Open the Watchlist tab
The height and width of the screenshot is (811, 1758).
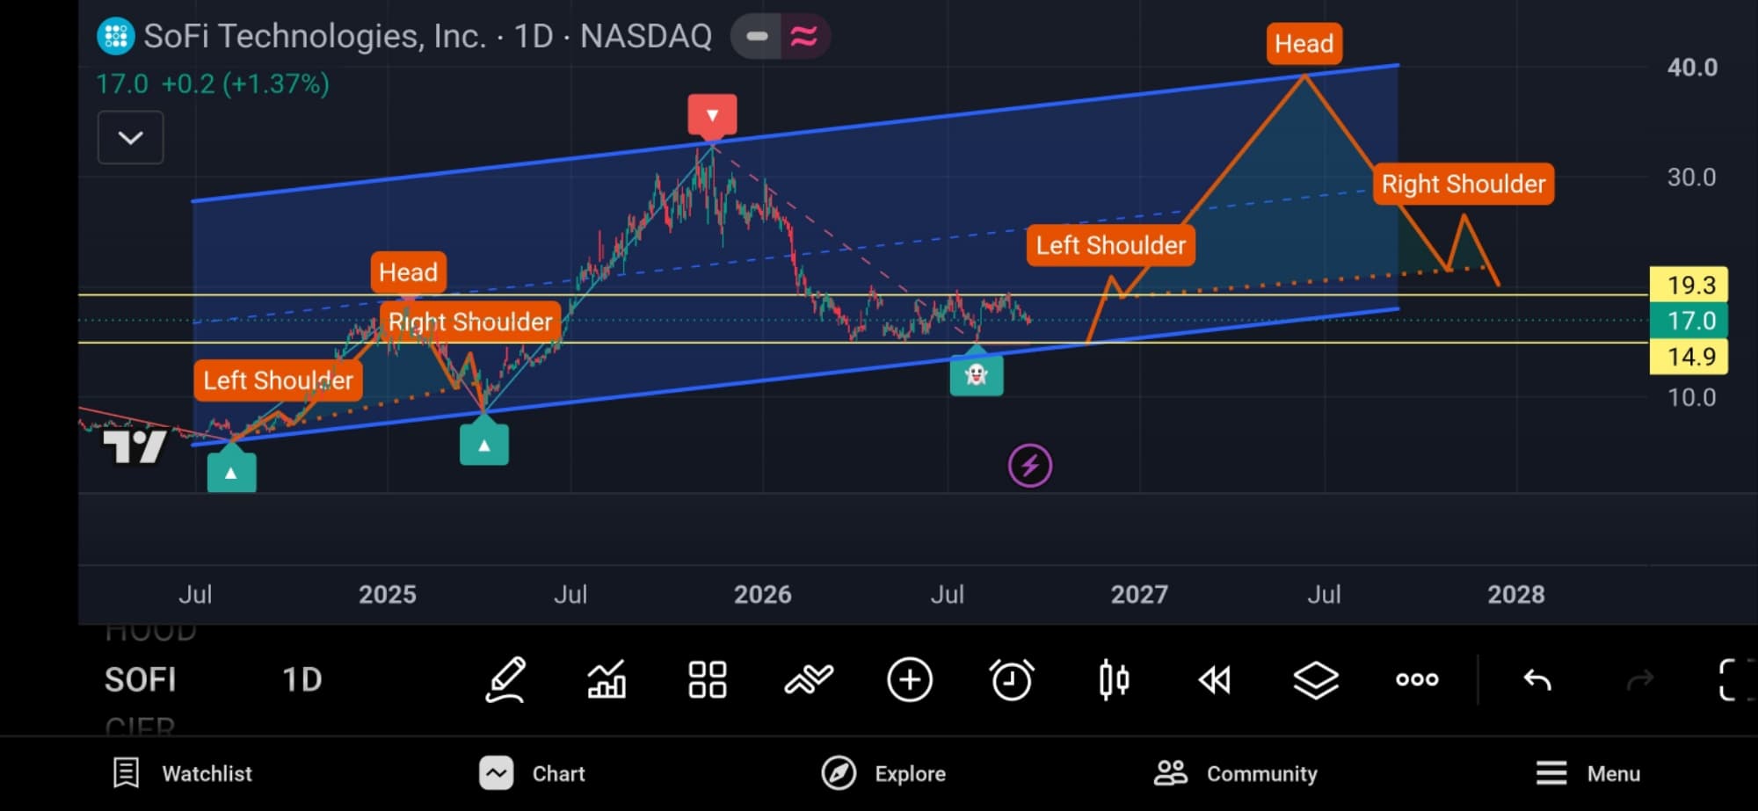(183, 773)
